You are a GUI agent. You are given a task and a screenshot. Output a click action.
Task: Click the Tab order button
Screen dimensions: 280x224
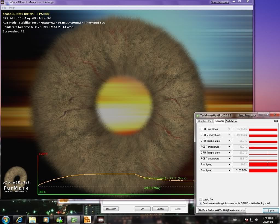point(111,209)
